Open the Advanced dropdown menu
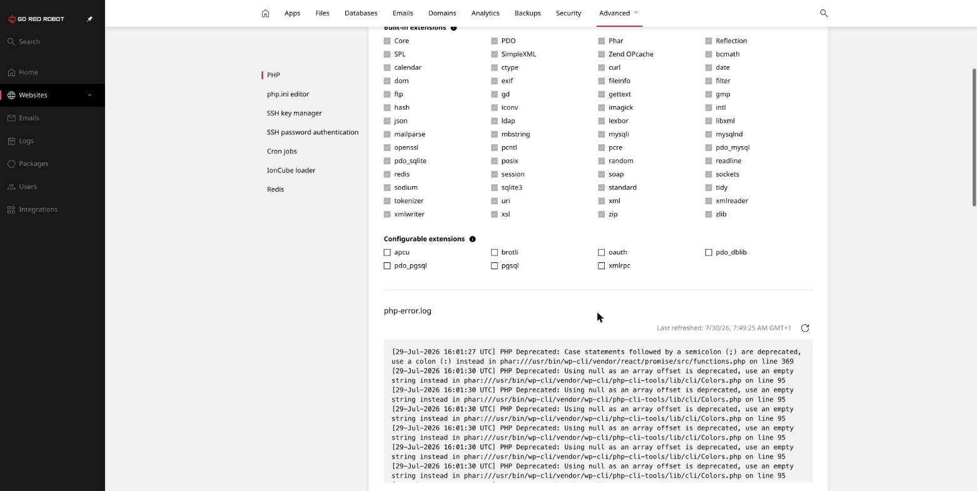 (x=619, y=13)
